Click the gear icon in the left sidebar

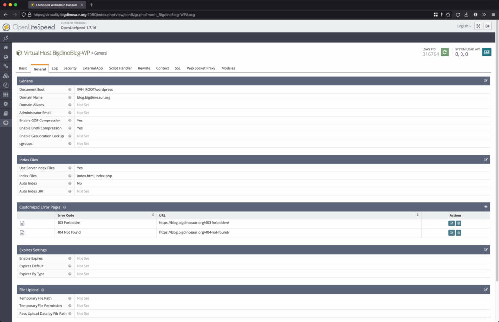(x=5, y=104)
